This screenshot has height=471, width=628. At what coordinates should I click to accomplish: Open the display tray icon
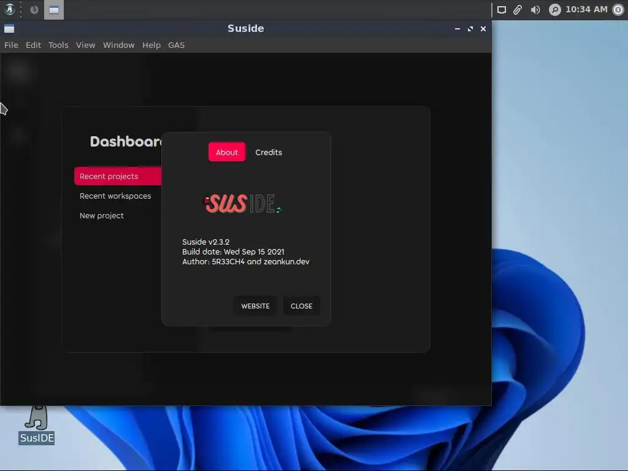(x=502, y=10)
